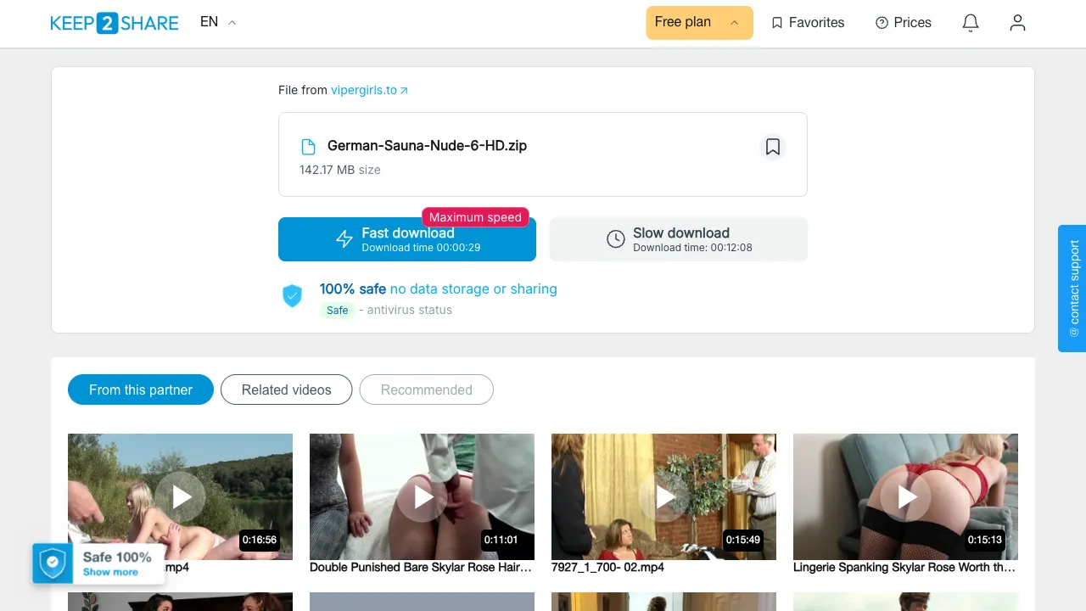Select the From this partner tab
The height and width of the screenshot is (611, 1086).
(141, 390)
